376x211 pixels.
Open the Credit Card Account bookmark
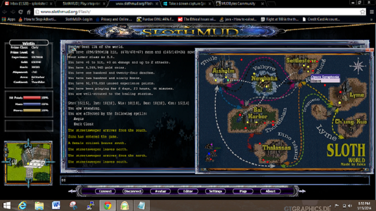pyautogui.click(x=321, y=19)
